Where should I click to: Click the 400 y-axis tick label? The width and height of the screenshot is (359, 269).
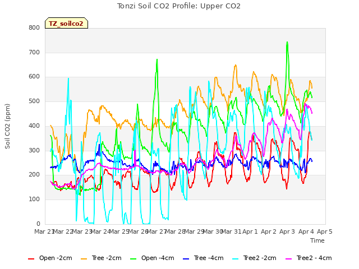34,126
